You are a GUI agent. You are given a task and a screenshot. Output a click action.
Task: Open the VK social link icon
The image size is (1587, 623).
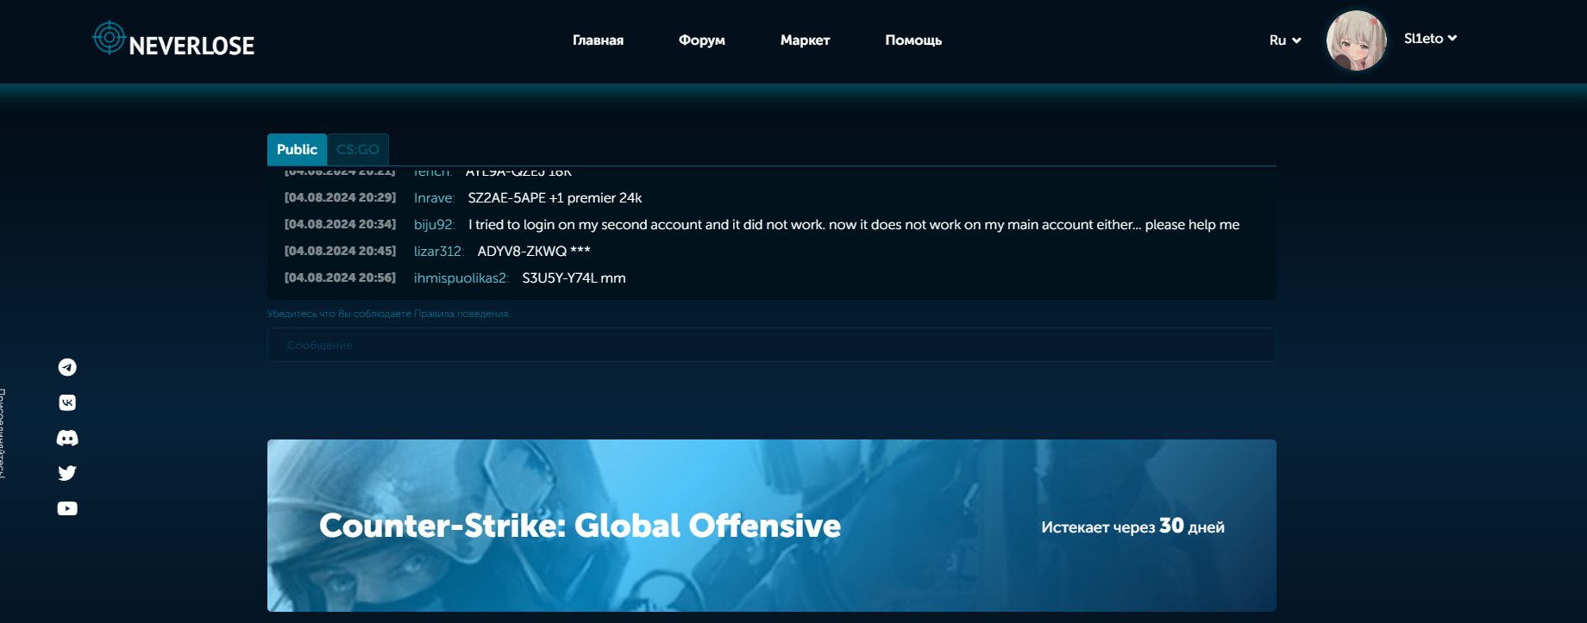(x=67, y=402)
